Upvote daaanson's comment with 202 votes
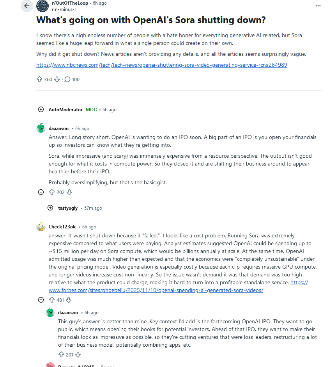Image resolution: width=329 pixels, height=367 pixels. [51, 192]
